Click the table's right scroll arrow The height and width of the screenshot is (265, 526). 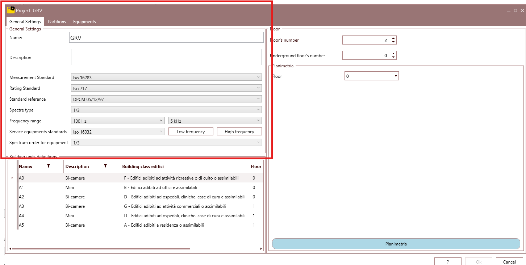click(x=261, y=249)
